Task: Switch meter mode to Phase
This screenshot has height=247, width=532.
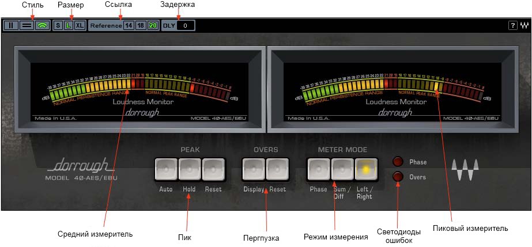Action: click(x=319, y=169)
